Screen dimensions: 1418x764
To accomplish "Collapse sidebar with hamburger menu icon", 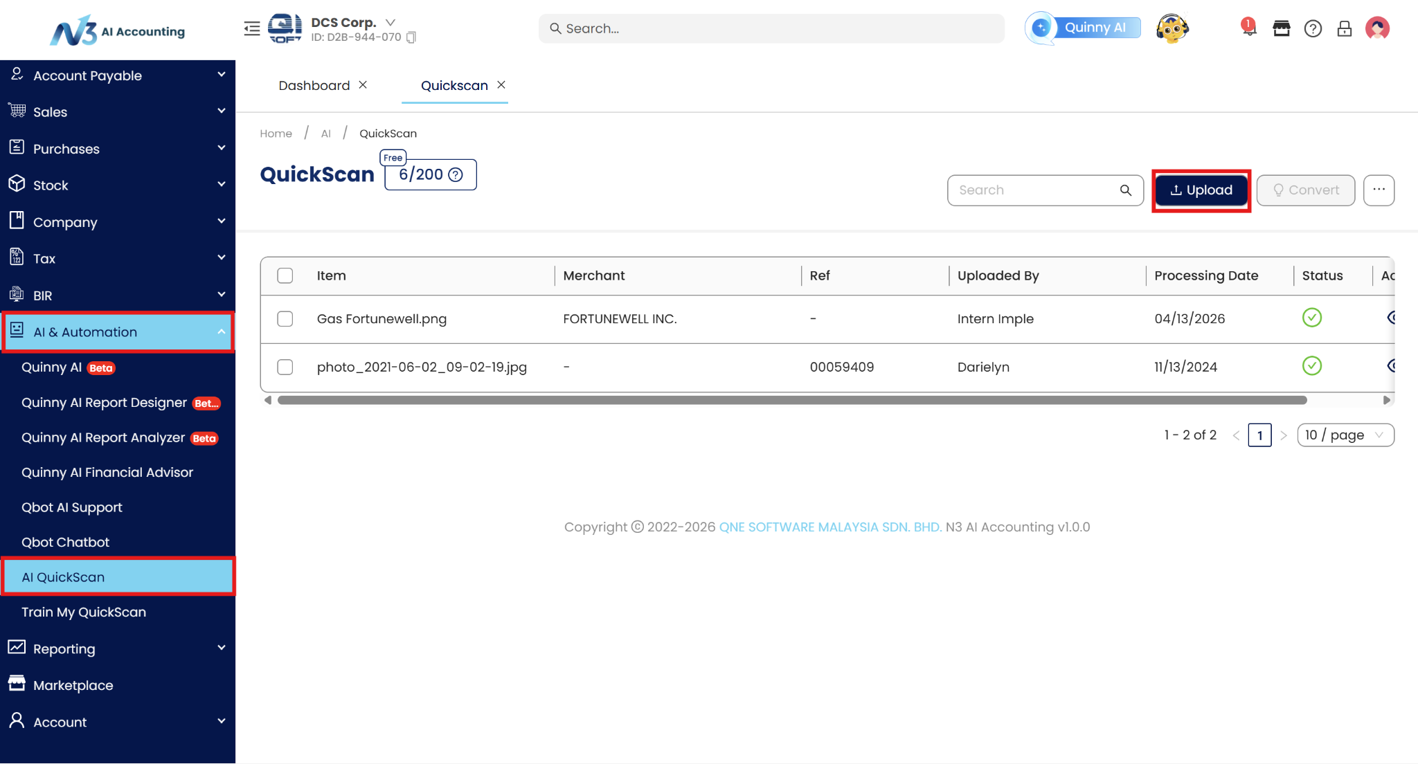I will (x=252, y=28).
